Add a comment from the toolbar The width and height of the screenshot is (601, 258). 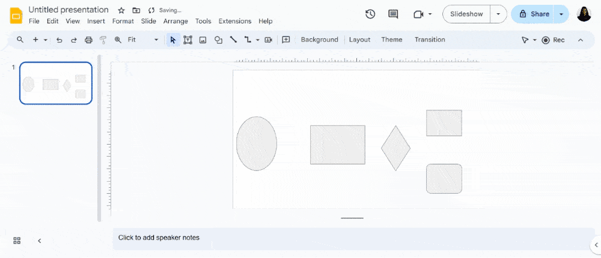pos(286,40)
